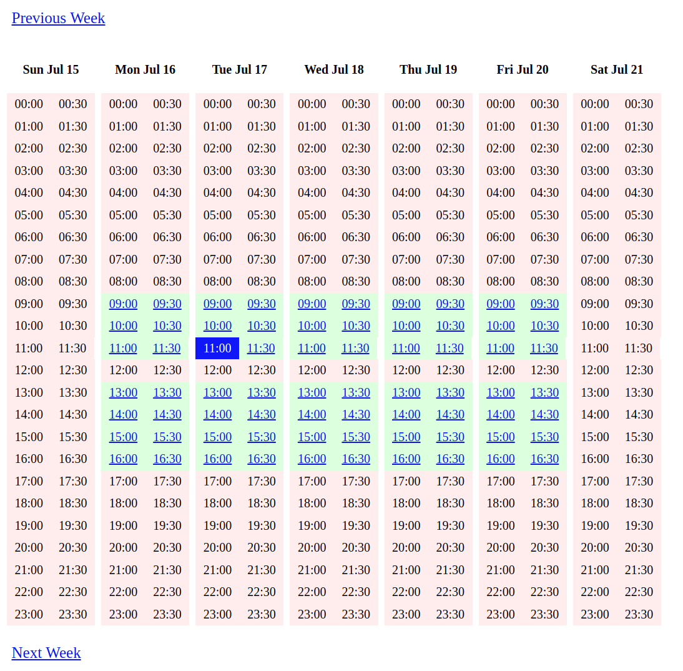The height and width of the screenshot is (671, 683).
Task: Choose 14:30 on Thursday Jul 19
Action: [x=450, y=414]
